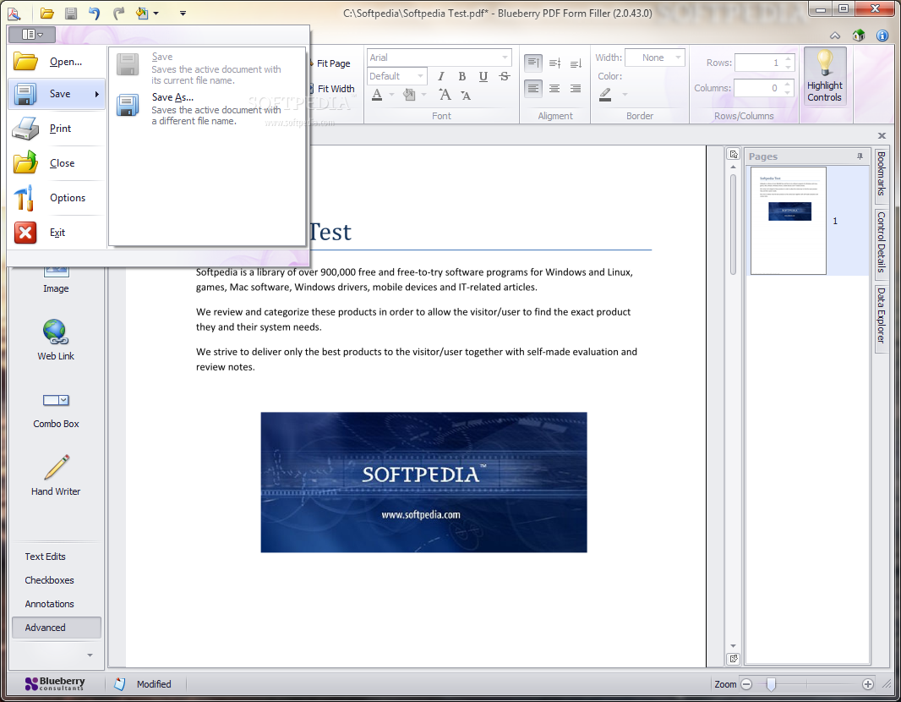
Task: Click the zoom out minus button
Action: [746, 684]
